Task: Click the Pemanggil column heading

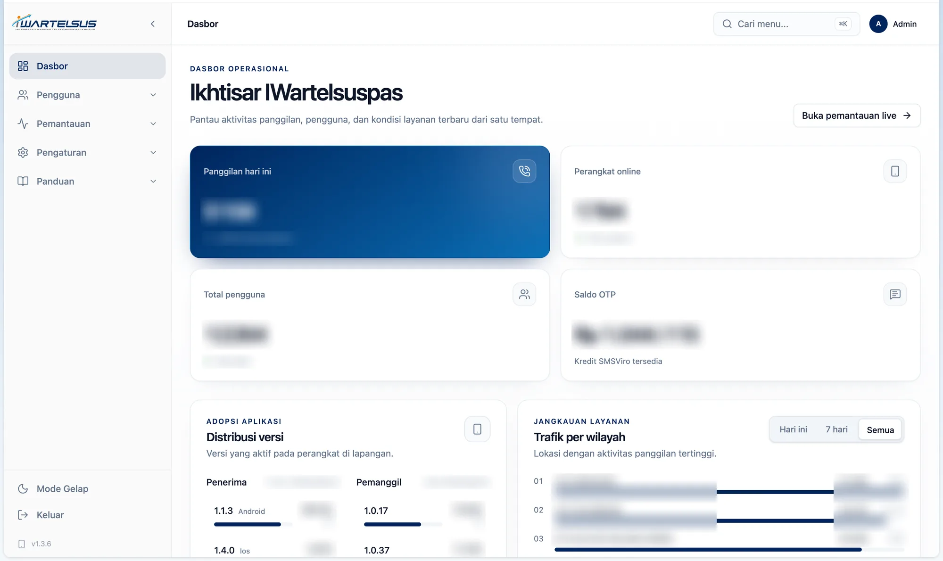Action: point(379,482)
